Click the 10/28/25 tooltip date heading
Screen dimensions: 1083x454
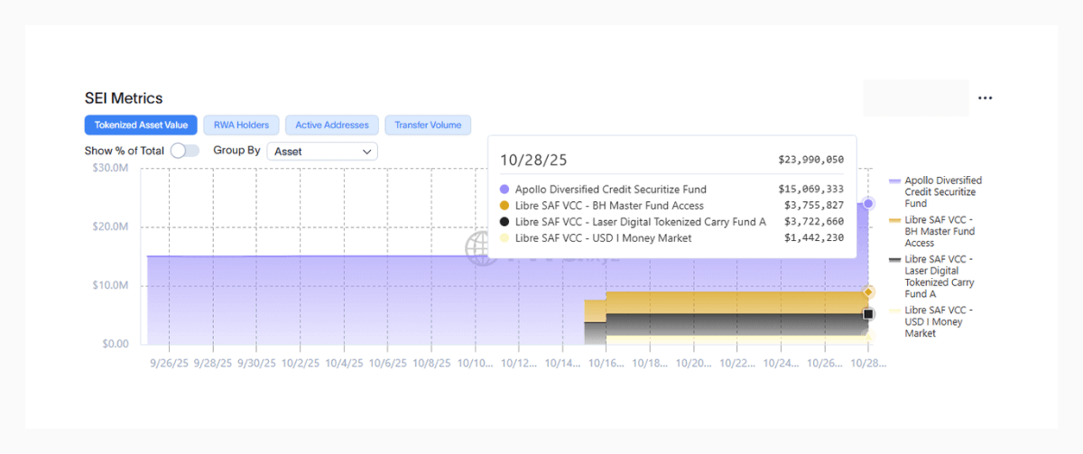point(533,160)
